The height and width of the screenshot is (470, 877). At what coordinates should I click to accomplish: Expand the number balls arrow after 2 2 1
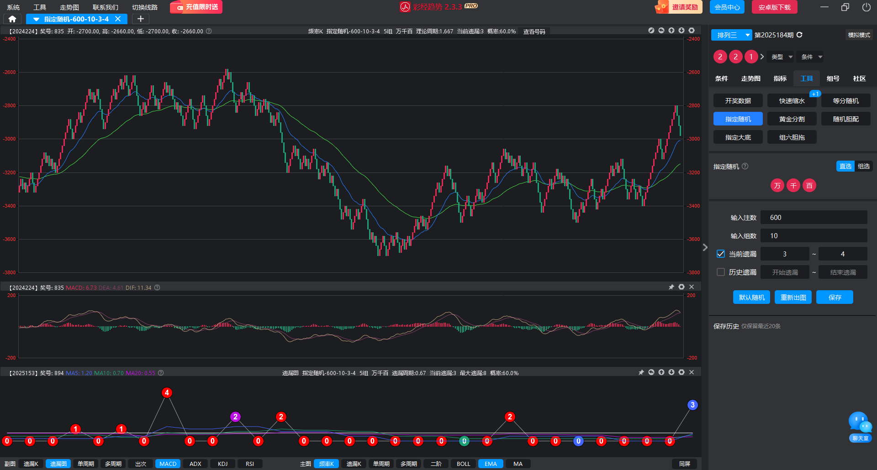pos(762,57)
